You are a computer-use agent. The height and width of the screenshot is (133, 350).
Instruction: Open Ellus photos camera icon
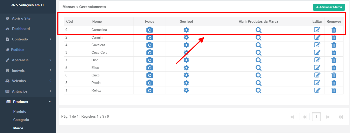[x=150, y=68]
